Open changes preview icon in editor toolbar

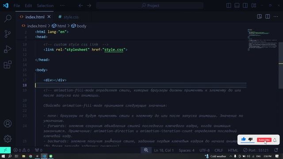pyautogui.click(x=260, y=17)
